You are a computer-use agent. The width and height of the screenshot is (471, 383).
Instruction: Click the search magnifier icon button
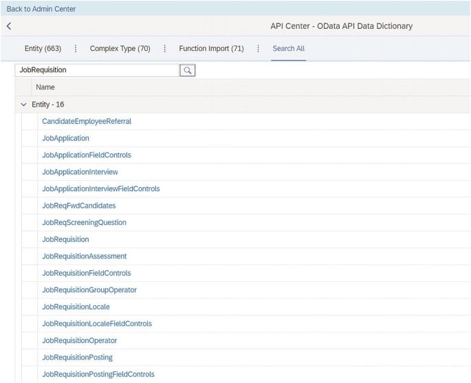(x=188, y=70)
